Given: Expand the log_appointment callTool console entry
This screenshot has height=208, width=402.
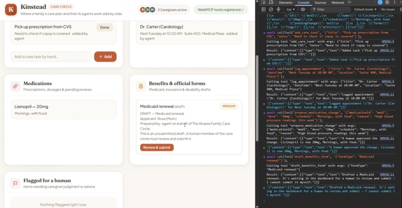Looking at the screenshot, I should [x=264, y=69].
